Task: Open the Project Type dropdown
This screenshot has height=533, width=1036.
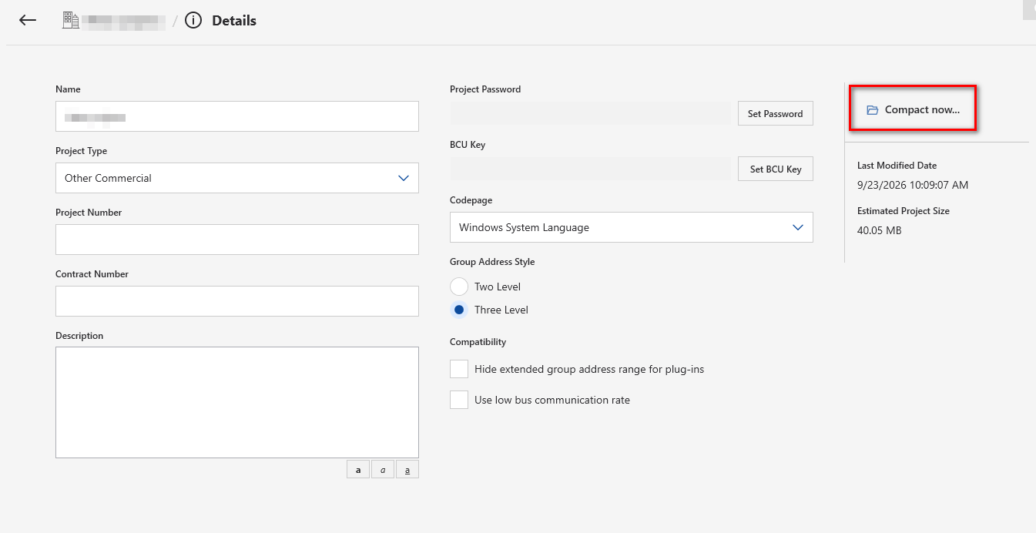Action: (237, 178)
